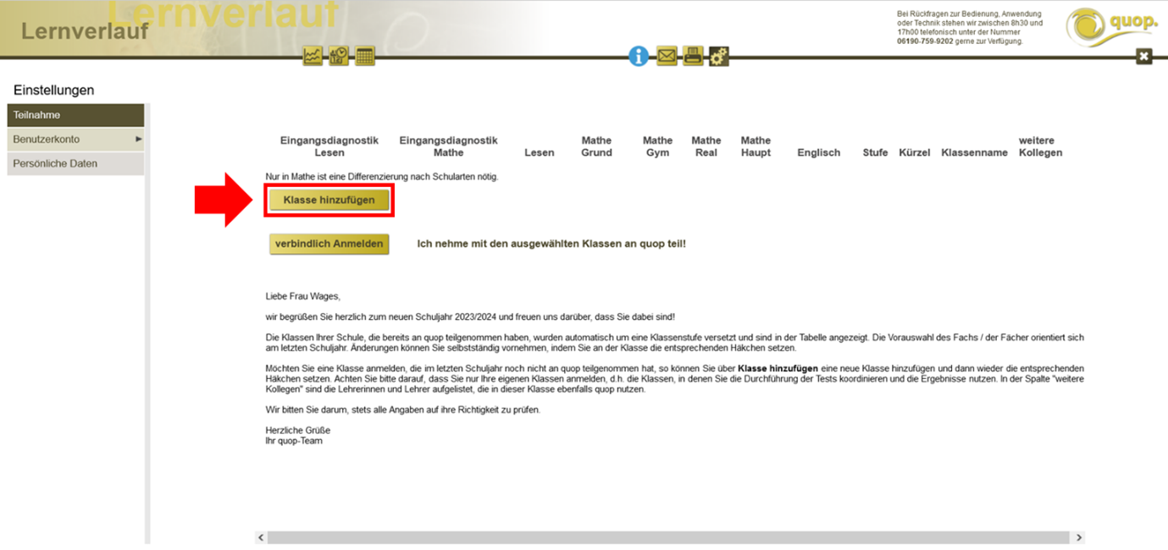Open the gears settings icon
This screenshot has height=550, width=1168.
click(x=719, y=57)
